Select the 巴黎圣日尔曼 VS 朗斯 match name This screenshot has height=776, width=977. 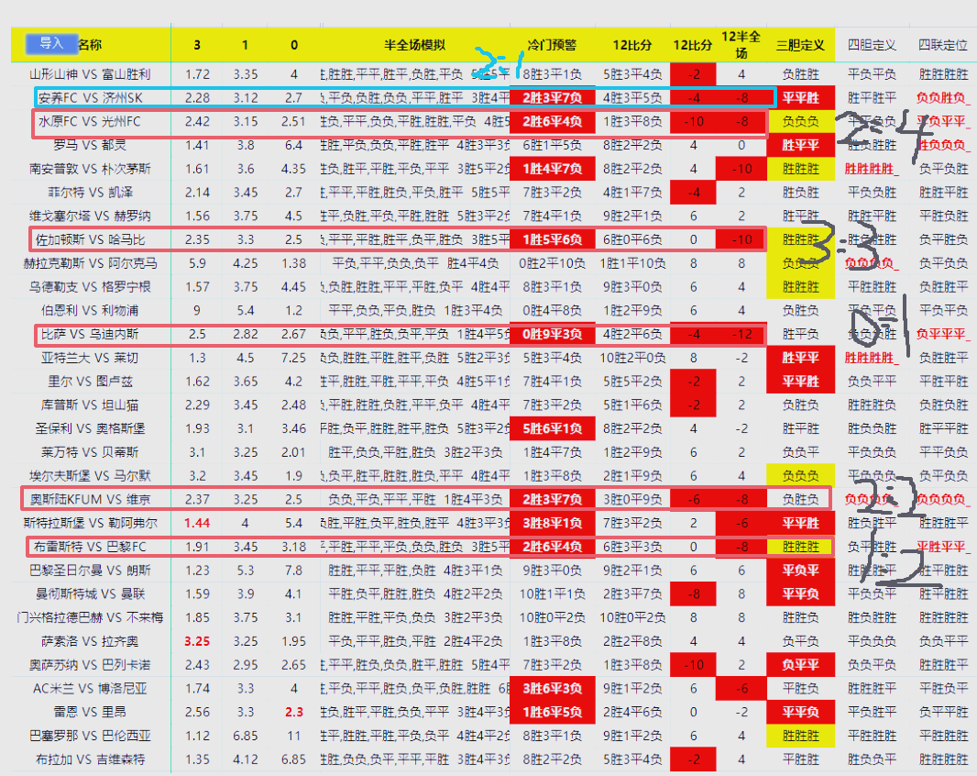91,570
